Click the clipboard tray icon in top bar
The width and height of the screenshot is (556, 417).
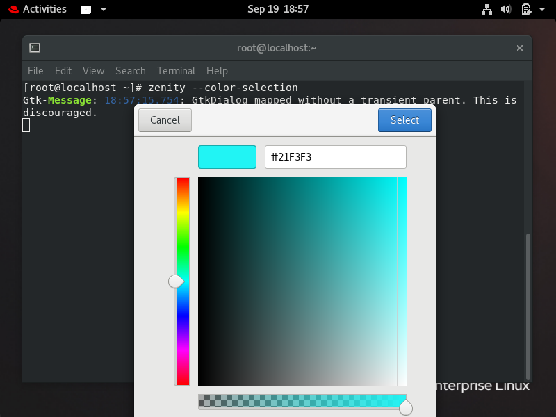(x=526, y=9)
